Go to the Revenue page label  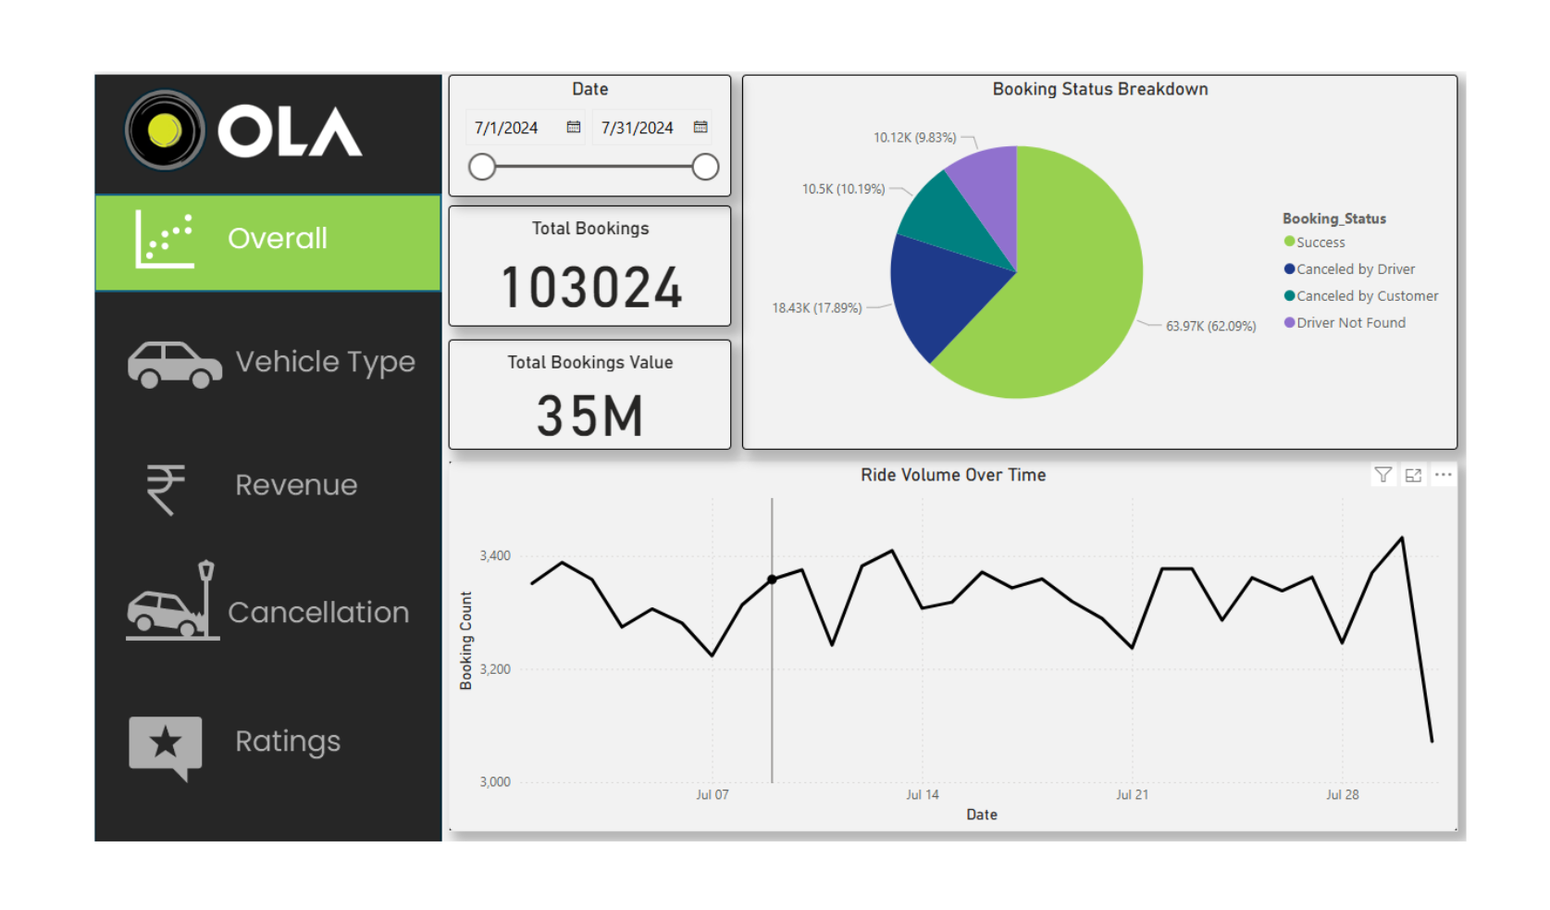pos(296,485)
